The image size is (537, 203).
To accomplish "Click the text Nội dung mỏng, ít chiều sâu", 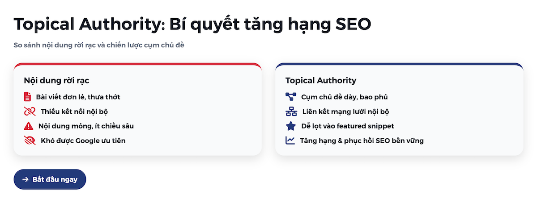I will tap(86, 126).
